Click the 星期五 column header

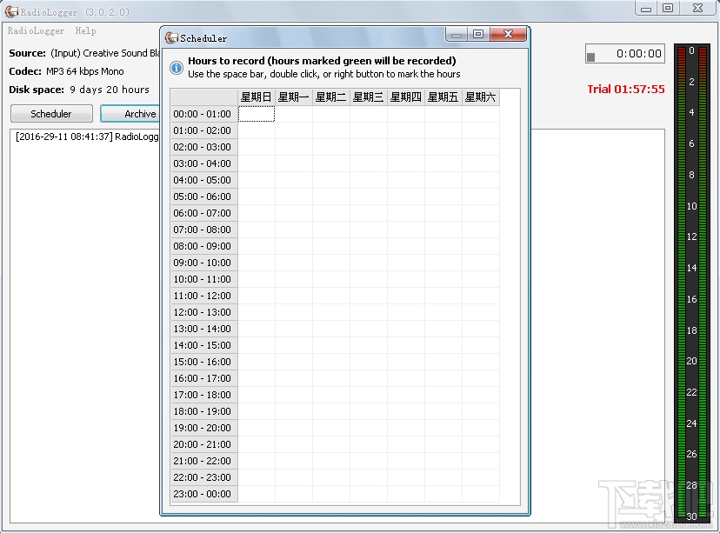[443, 97]
